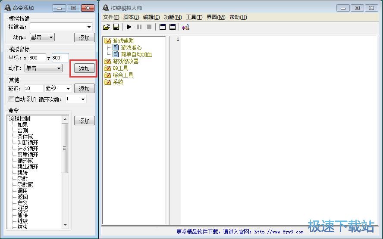Click the command list vertical scrollbar thumb
The height and width of the screenshot is (239, 383).
[x=65, y=148]
